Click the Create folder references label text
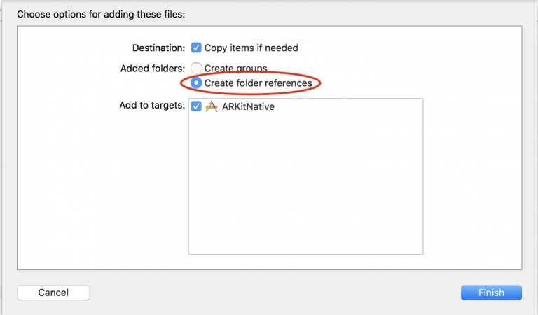Screen dimensions: 538x315 tap(258, 83)
